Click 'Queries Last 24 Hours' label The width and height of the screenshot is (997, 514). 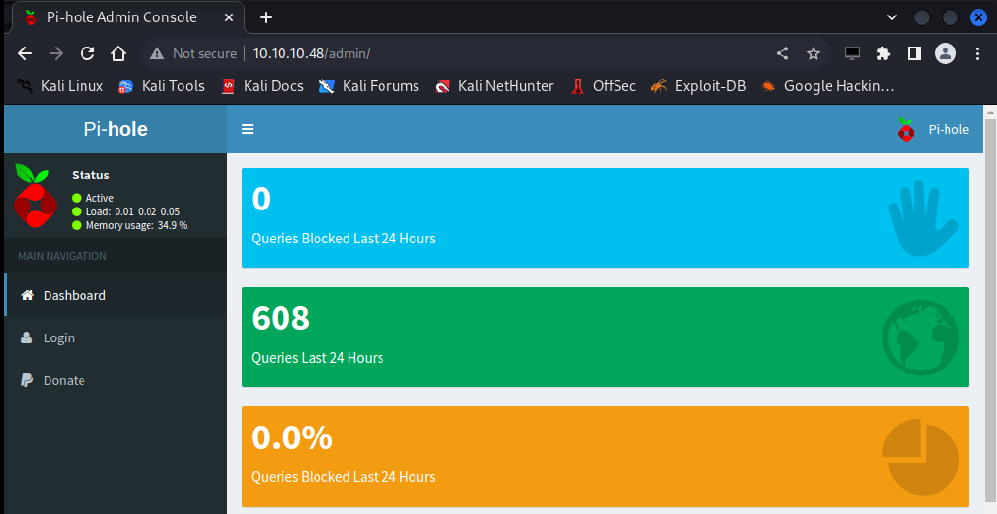pyautogui.click(x=317, y=358)
